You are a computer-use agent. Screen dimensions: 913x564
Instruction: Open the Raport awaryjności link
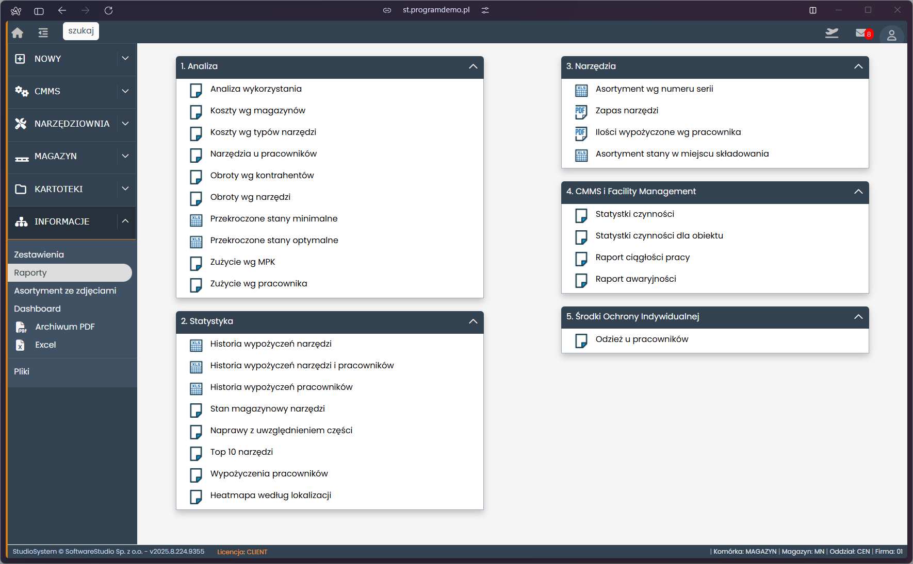(x=635, y=279)
